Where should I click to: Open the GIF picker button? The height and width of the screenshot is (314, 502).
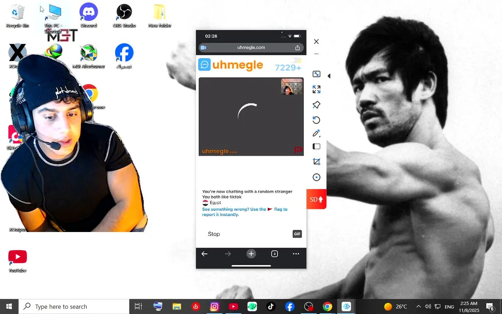pos(297,234)
